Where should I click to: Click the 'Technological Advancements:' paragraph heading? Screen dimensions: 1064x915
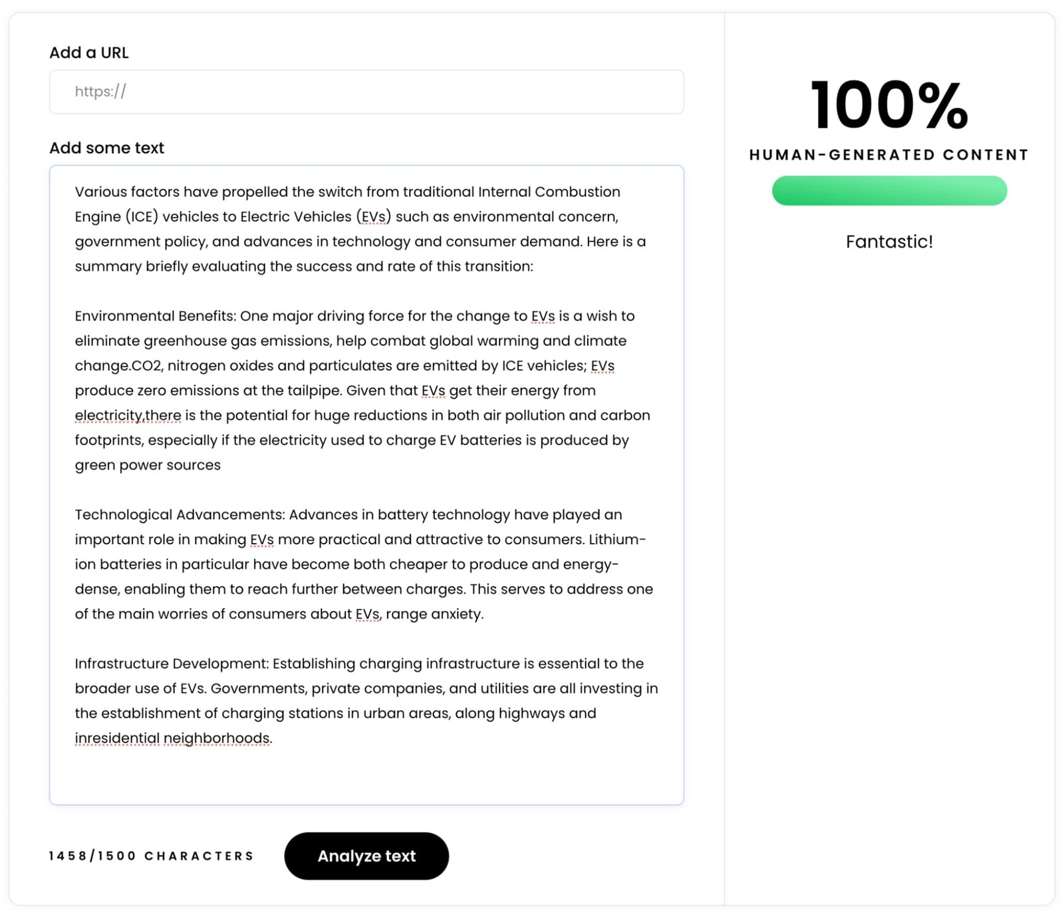[x=180, y=515]
